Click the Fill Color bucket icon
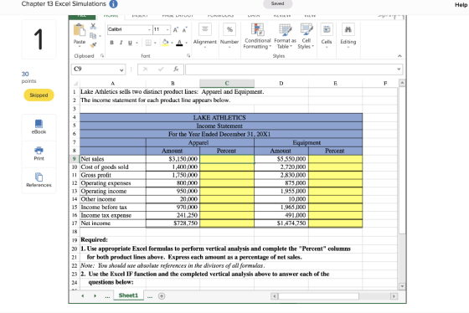 (165, 43)
